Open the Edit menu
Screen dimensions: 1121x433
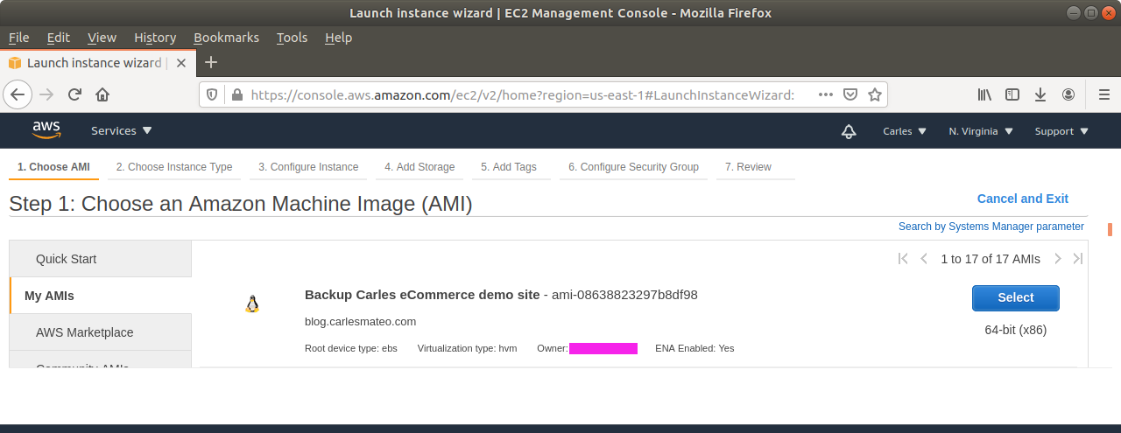[x=59, y=38]
